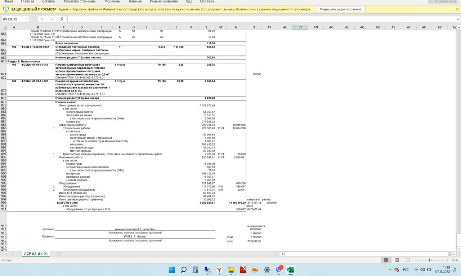Open Yandex Browser from the taskbar
461x276 pixels.
[x=219, y=270]
